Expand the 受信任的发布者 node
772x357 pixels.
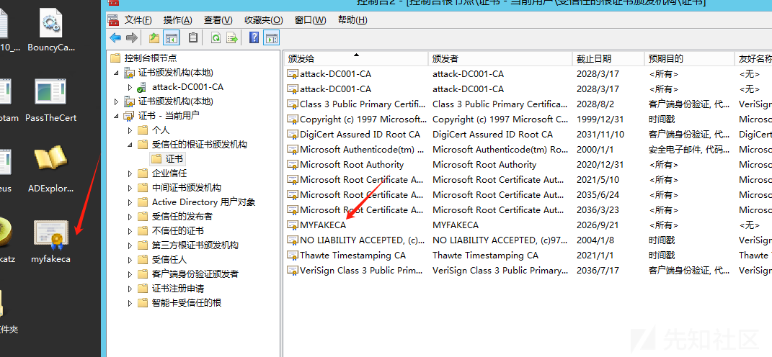coord(130,217)
